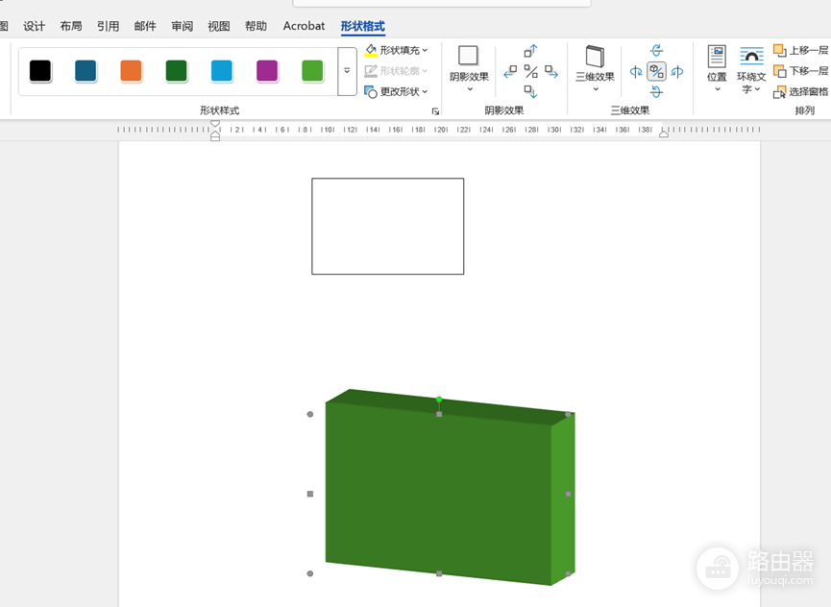
Task: Switch to the 帮助 tab
Action: click(256, 26)
